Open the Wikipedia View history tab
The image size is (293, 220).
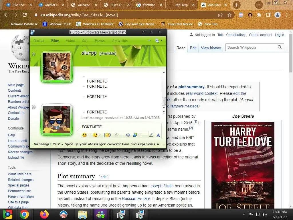[x=211, y=48]
